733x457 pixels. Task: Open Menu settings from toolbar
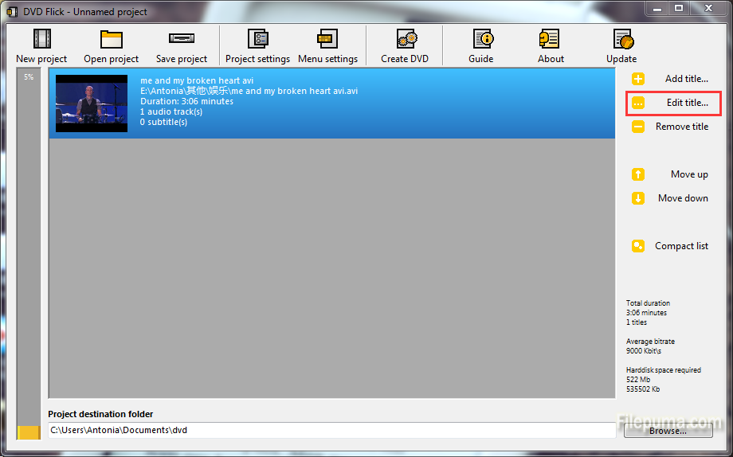(x=327, y=39)
